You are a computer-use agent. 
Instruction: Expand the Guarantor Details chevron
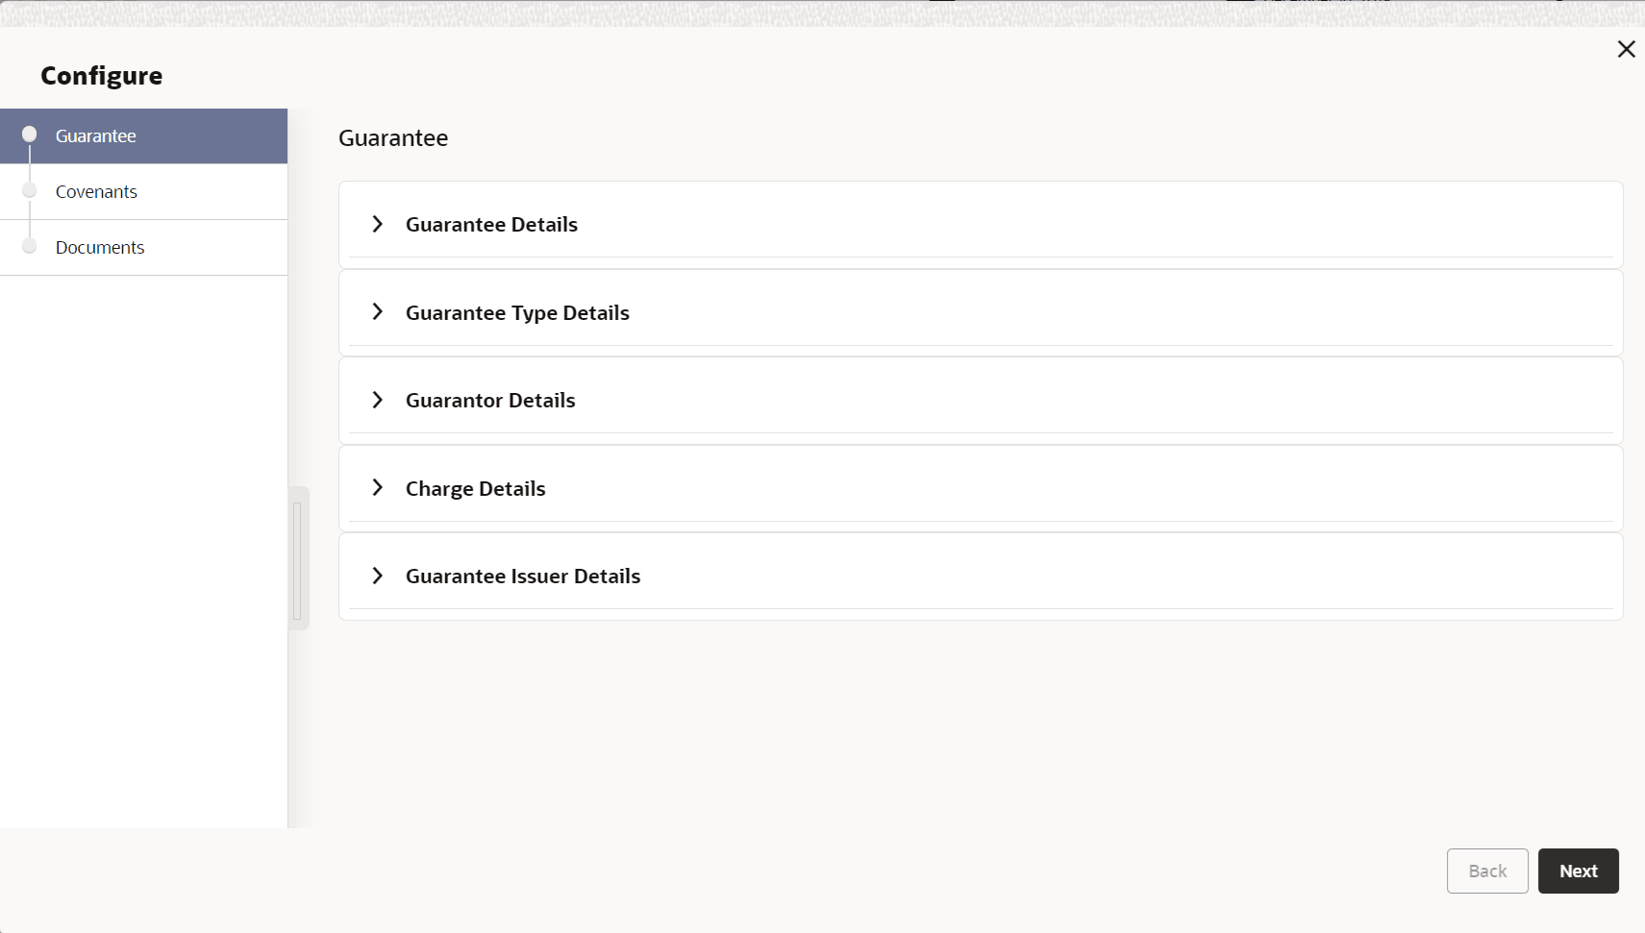click(x=378, y=400)
